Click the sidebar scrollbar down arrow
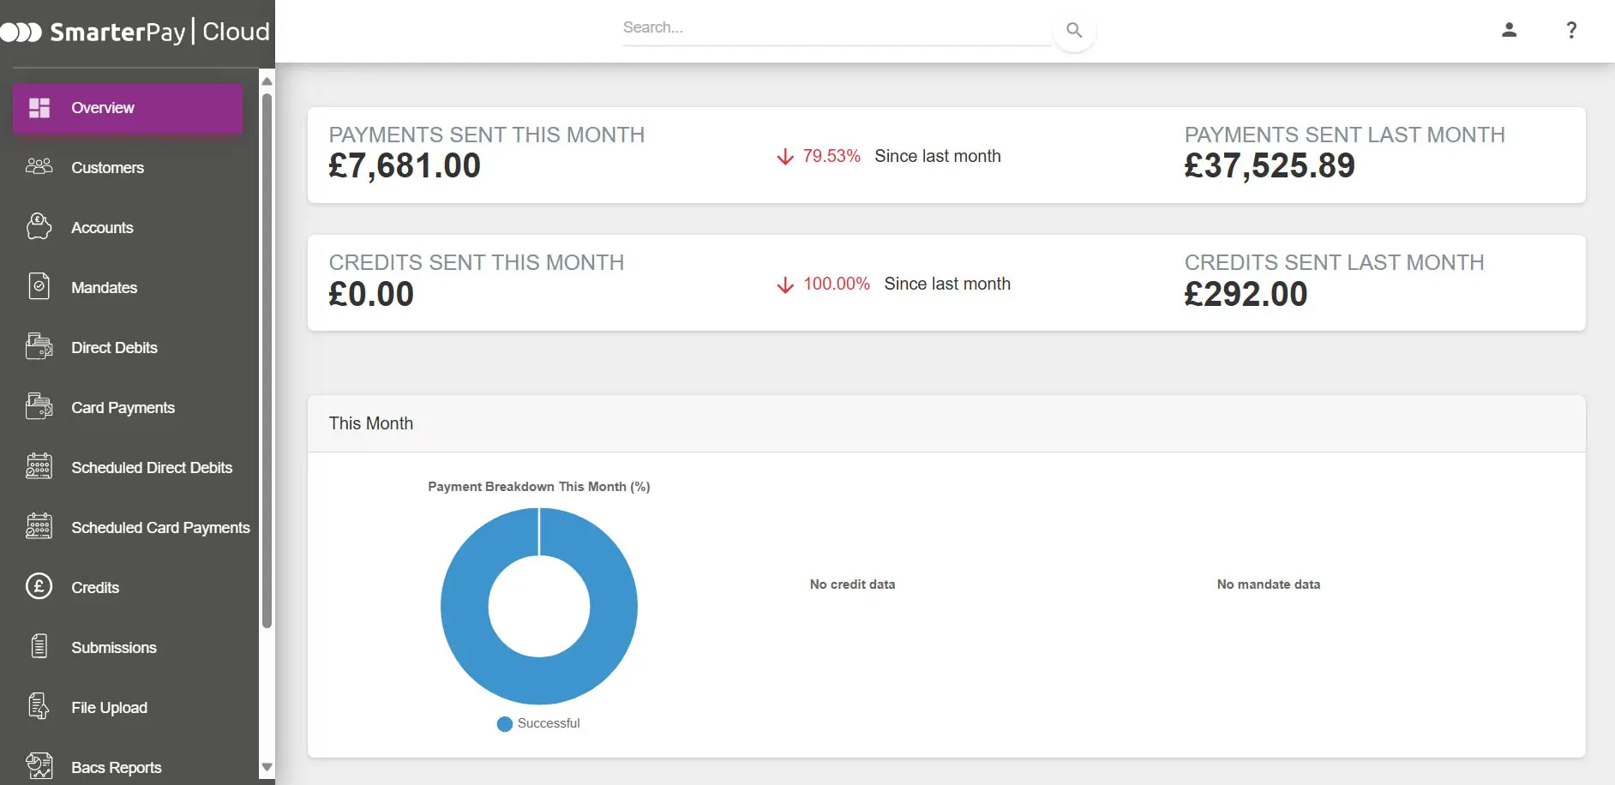This screenshot has width=1615, height=785. tap(267, 768)
